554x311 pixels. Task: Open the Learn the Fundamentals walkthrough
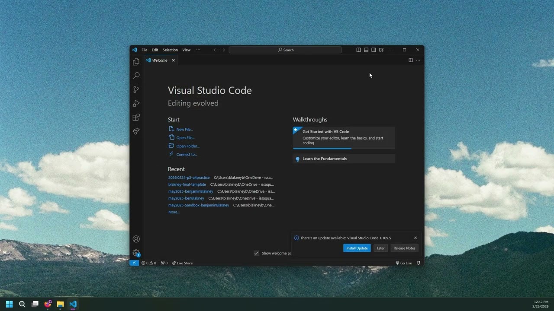tap(344, 159)
